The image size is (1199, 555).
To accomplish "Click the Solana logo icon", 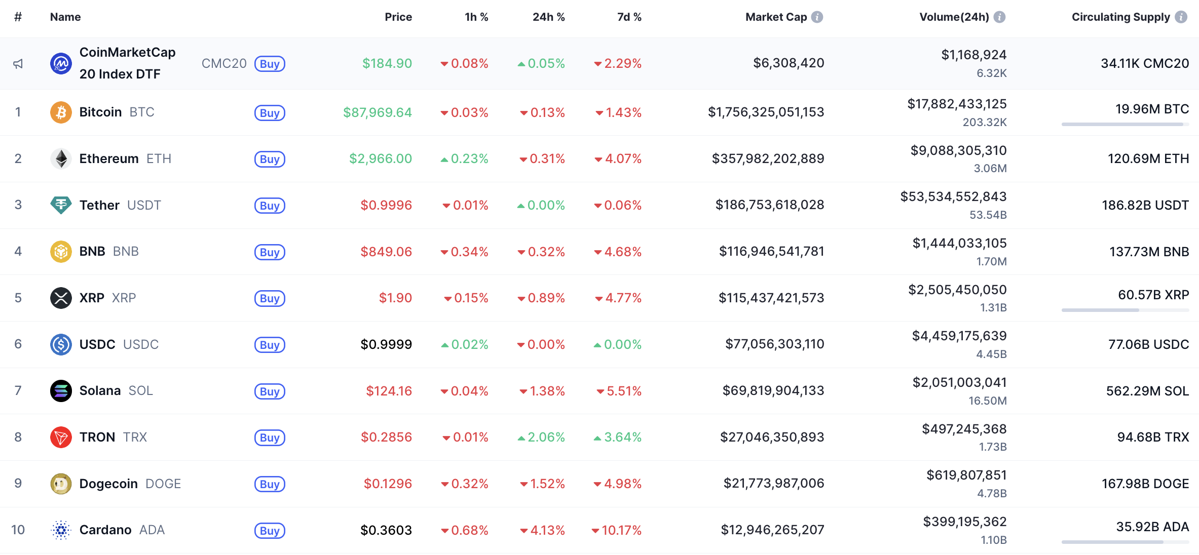I will 61,391.
